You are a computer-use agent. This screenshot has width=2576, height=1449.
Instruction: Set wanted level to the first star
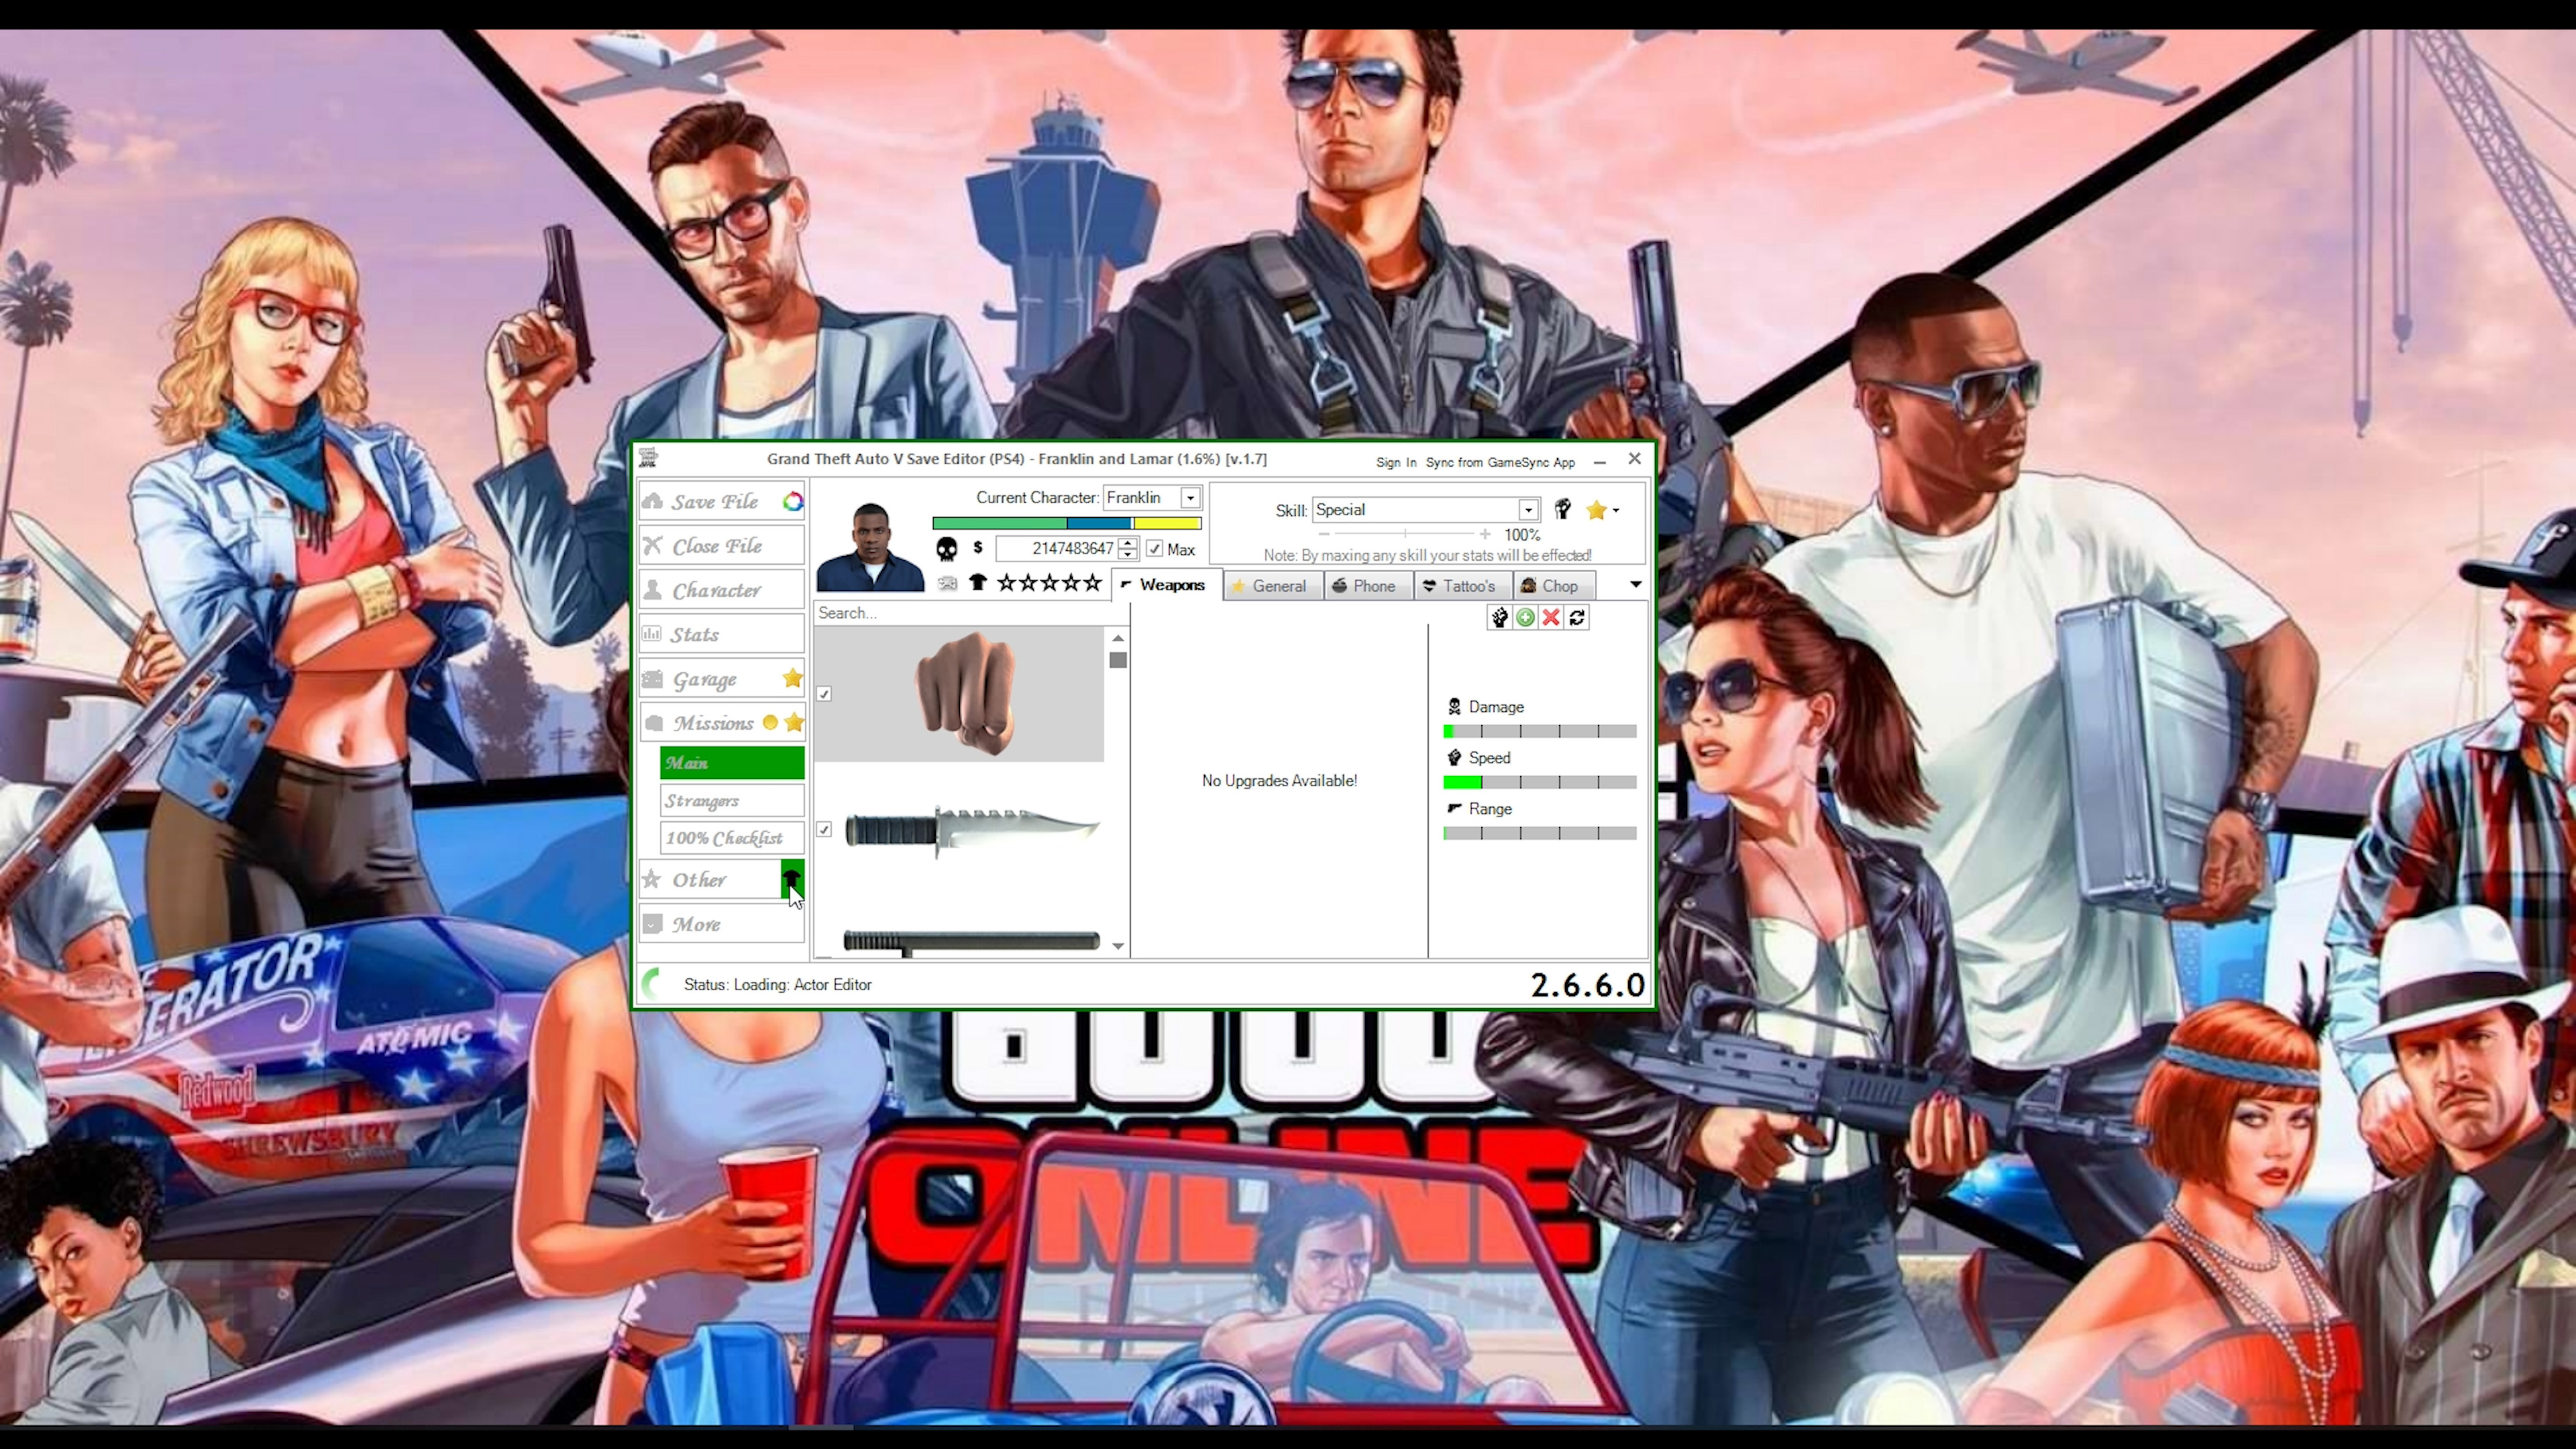(1006, 582)
